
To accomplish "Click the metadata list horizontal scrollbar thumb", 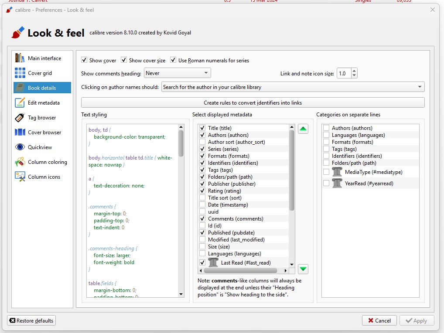I will (240, 271).
